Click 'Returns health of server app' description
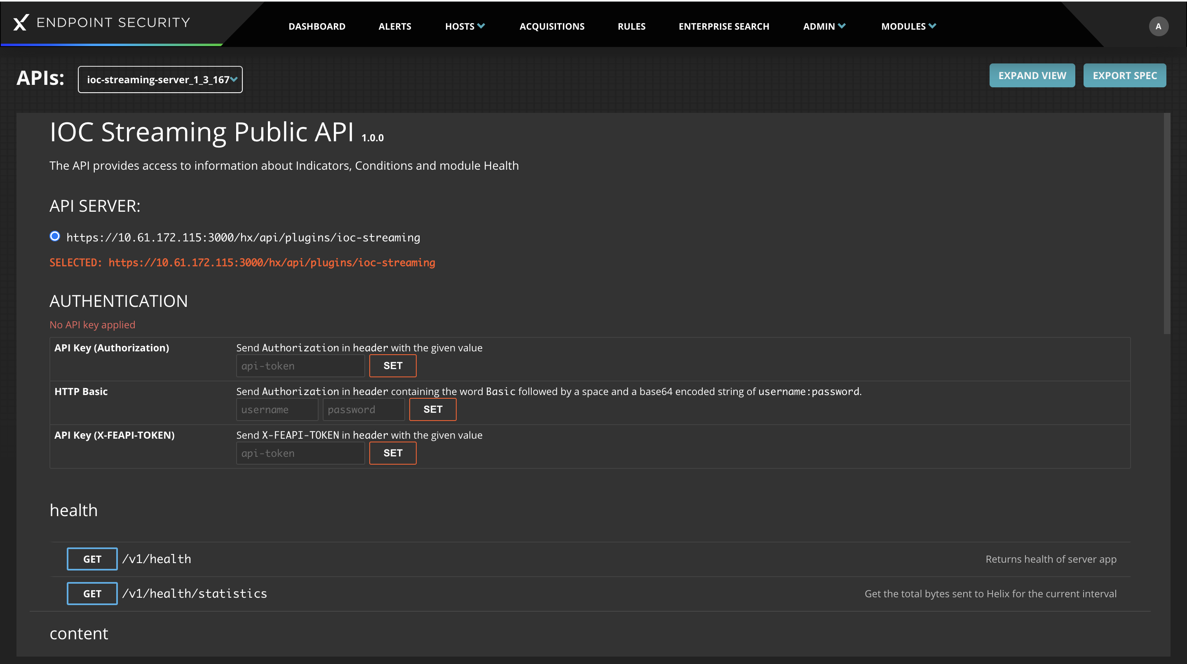This screenshot has width=1187, height=664. click(x=1051, y=559)
